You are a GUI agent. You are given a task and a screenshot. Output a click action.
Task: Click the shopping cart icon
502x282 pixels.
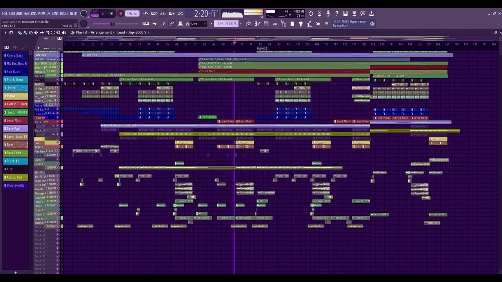(327, 24)
